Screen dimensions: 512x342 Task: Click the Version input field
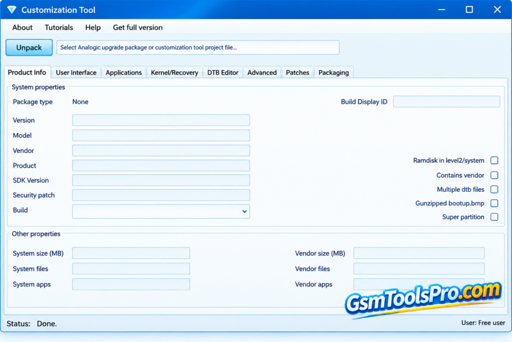point(161,120)
